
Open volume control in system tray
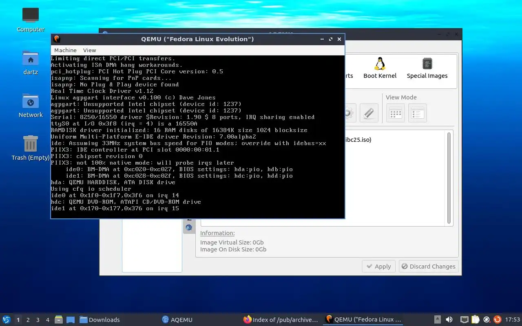click(x=449, y=320)
